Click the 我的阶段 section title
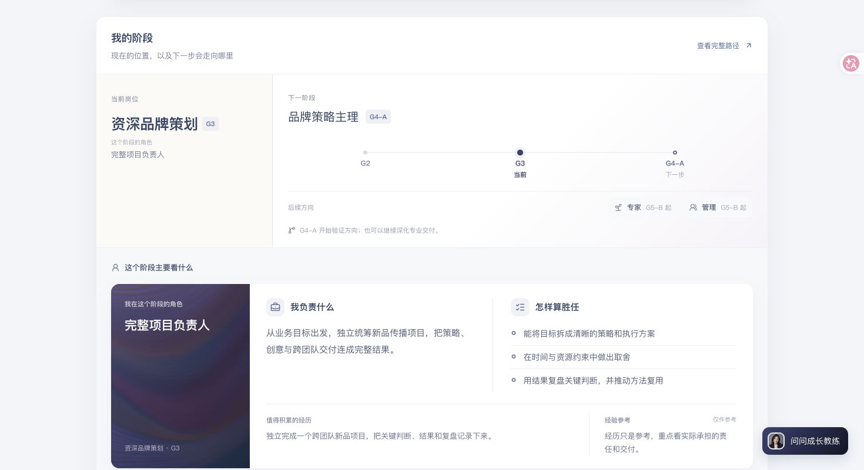Image resolution: width=864 pixels, height=470 pixels. (132, 38)
